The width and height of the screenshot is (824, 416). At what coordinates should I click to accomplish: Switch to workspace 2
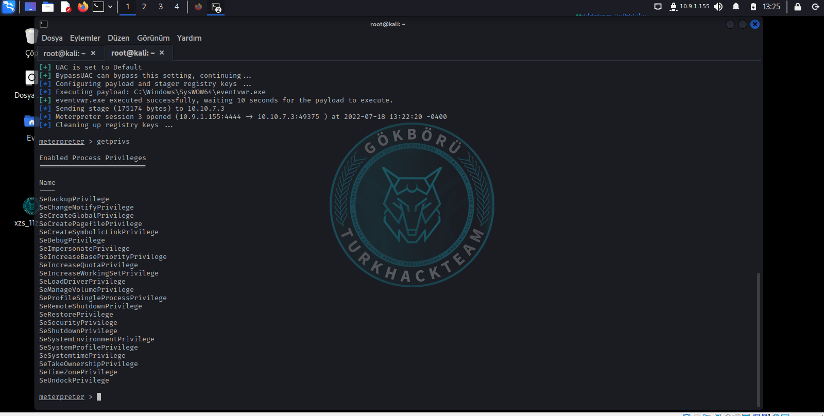tap(144, 7)
